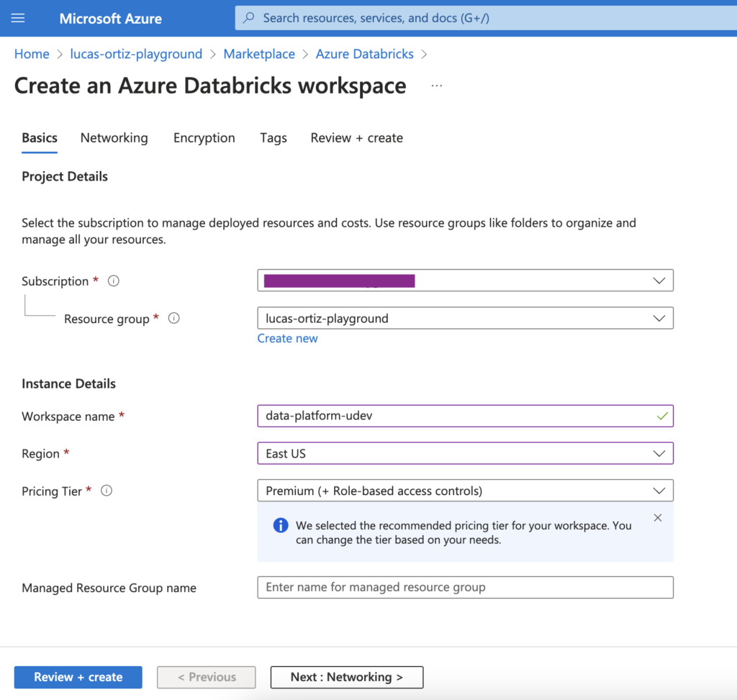
Task: Switch to the Networking tab
Action: 114,138
